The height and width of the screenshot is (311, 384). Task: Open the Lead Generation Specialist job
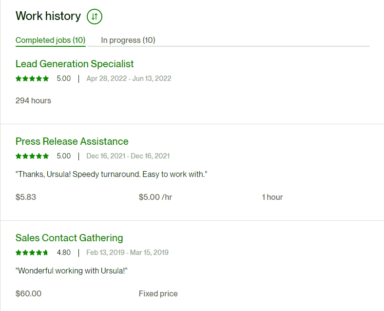75,64
